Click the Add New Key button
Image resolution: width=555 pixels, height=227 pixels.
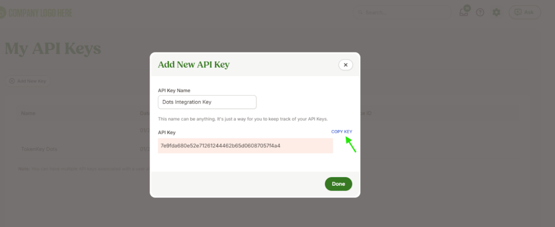tap(28, 81)
